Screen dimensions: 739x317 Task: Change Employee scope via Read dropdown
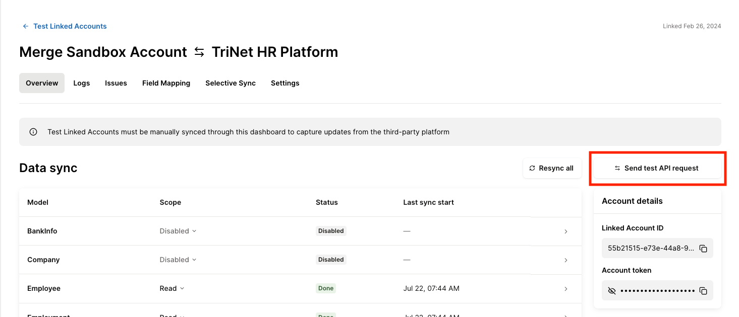click(172, 288)
